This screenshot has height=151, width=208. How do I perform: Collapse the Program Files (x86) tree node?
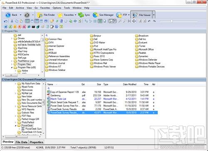(x=12, y=68)
